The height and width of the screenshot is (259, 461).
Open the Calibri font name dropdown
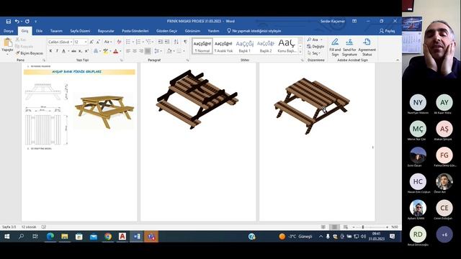71,42
